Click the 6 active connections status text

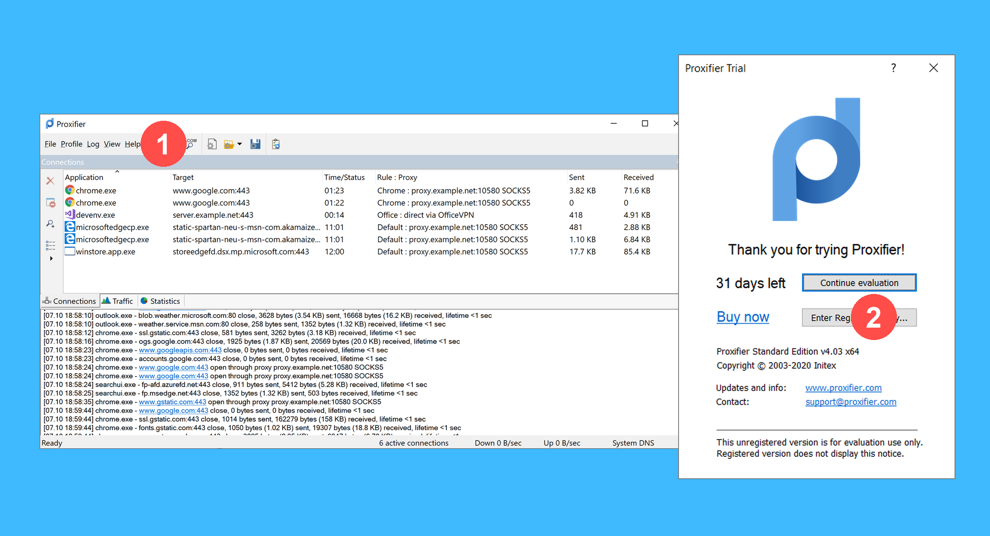414,443
